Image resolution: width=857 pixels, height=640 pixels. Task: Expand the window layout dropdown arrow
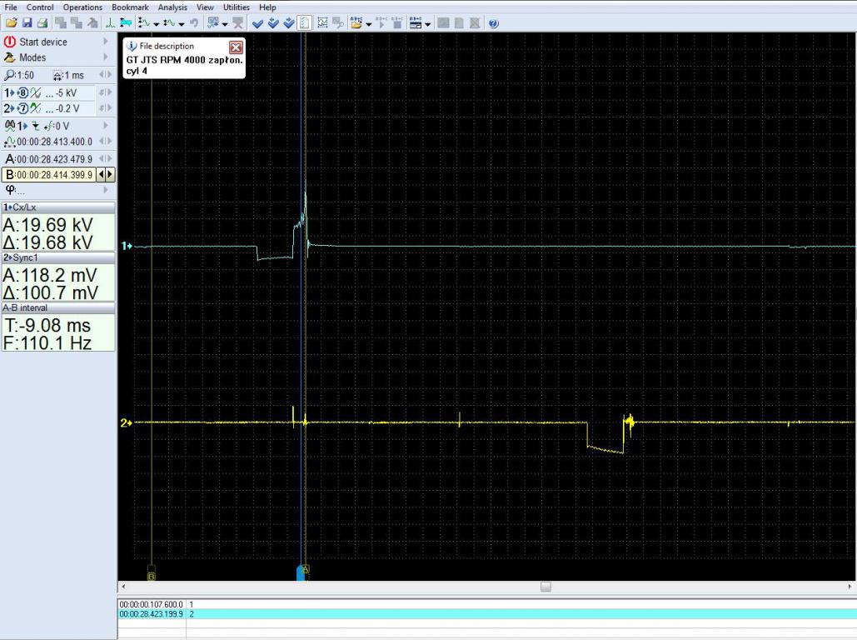428,24
